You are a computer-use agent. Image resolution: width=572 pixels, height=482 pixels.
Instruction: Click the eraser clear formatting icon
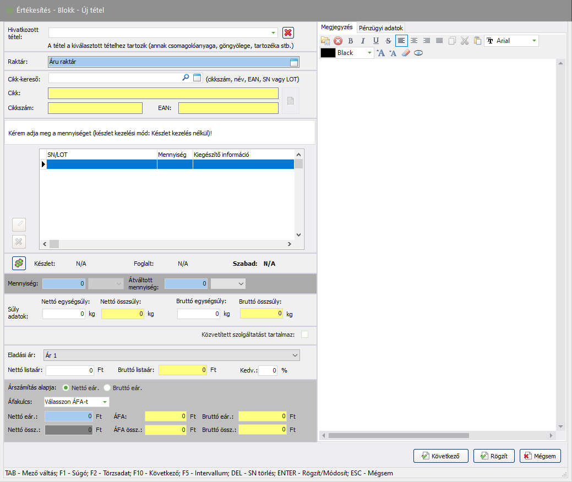pyautogui.click(x=406, y=53)
